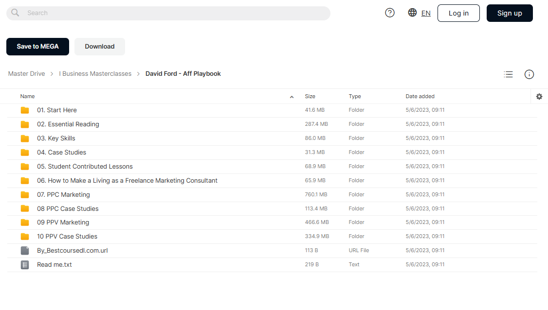Screen dimensions: 548x310
Task: Click folder icon of 06. Freelance Marketing Consultant
Action: [x=25, y=180]
